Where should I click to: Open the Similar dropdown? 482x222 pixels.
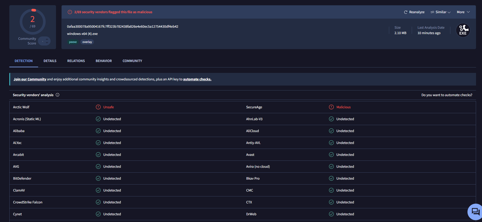point(441,12)
